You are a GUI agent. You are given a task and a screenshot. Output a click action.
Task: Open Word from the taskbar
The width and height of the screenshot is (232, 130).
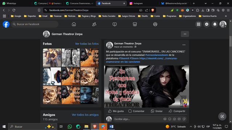111,127
